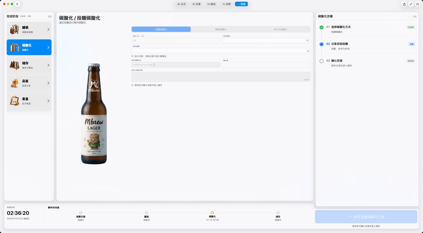Expand the 品鉴 stage chevron
Screen dimensions: 423x233
click(48, 83)
